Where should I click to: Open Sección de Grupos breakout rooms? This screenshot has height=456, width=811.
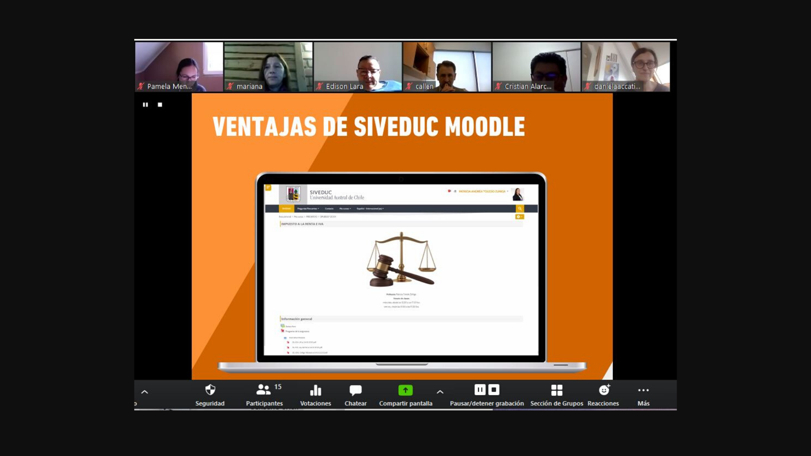click(x=556, y=390)
